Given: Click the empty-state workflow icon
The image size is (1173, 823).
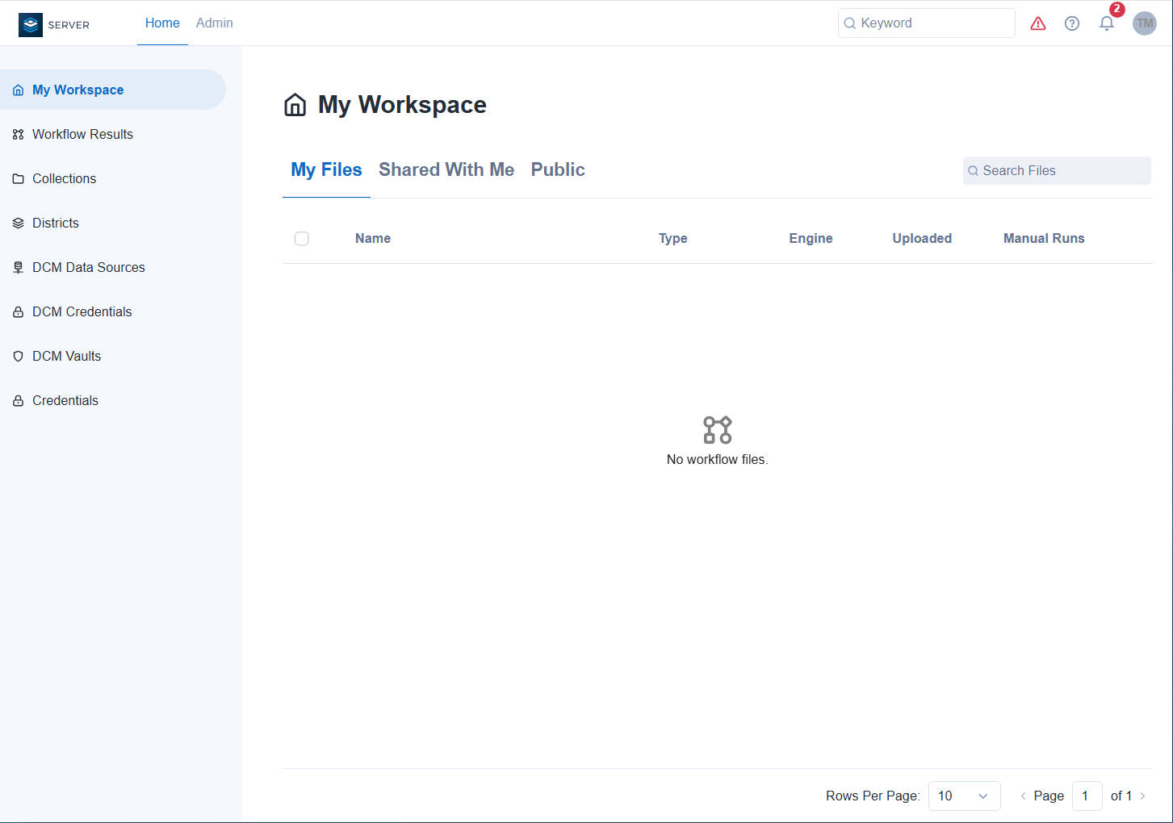Looking at the screenshot, I should 718,430.
